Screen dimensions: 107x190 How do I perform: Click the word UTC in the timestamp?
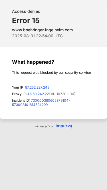[x=58, y=36]
